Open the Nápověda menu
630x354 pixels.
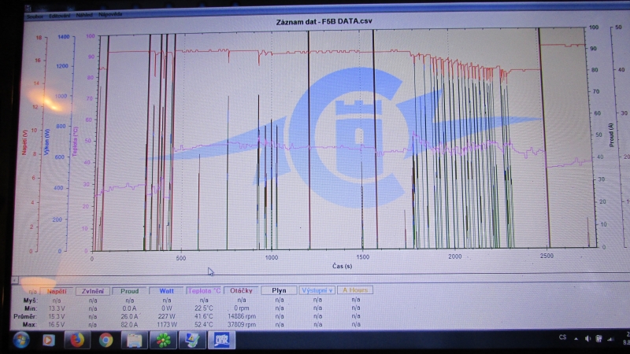[x=112, y=16]
